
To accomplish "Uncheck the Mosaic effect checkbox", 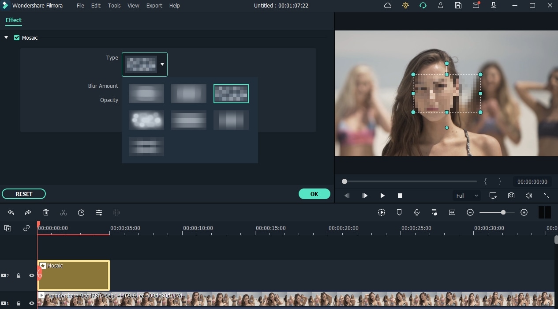I will (x=17, y=38).
